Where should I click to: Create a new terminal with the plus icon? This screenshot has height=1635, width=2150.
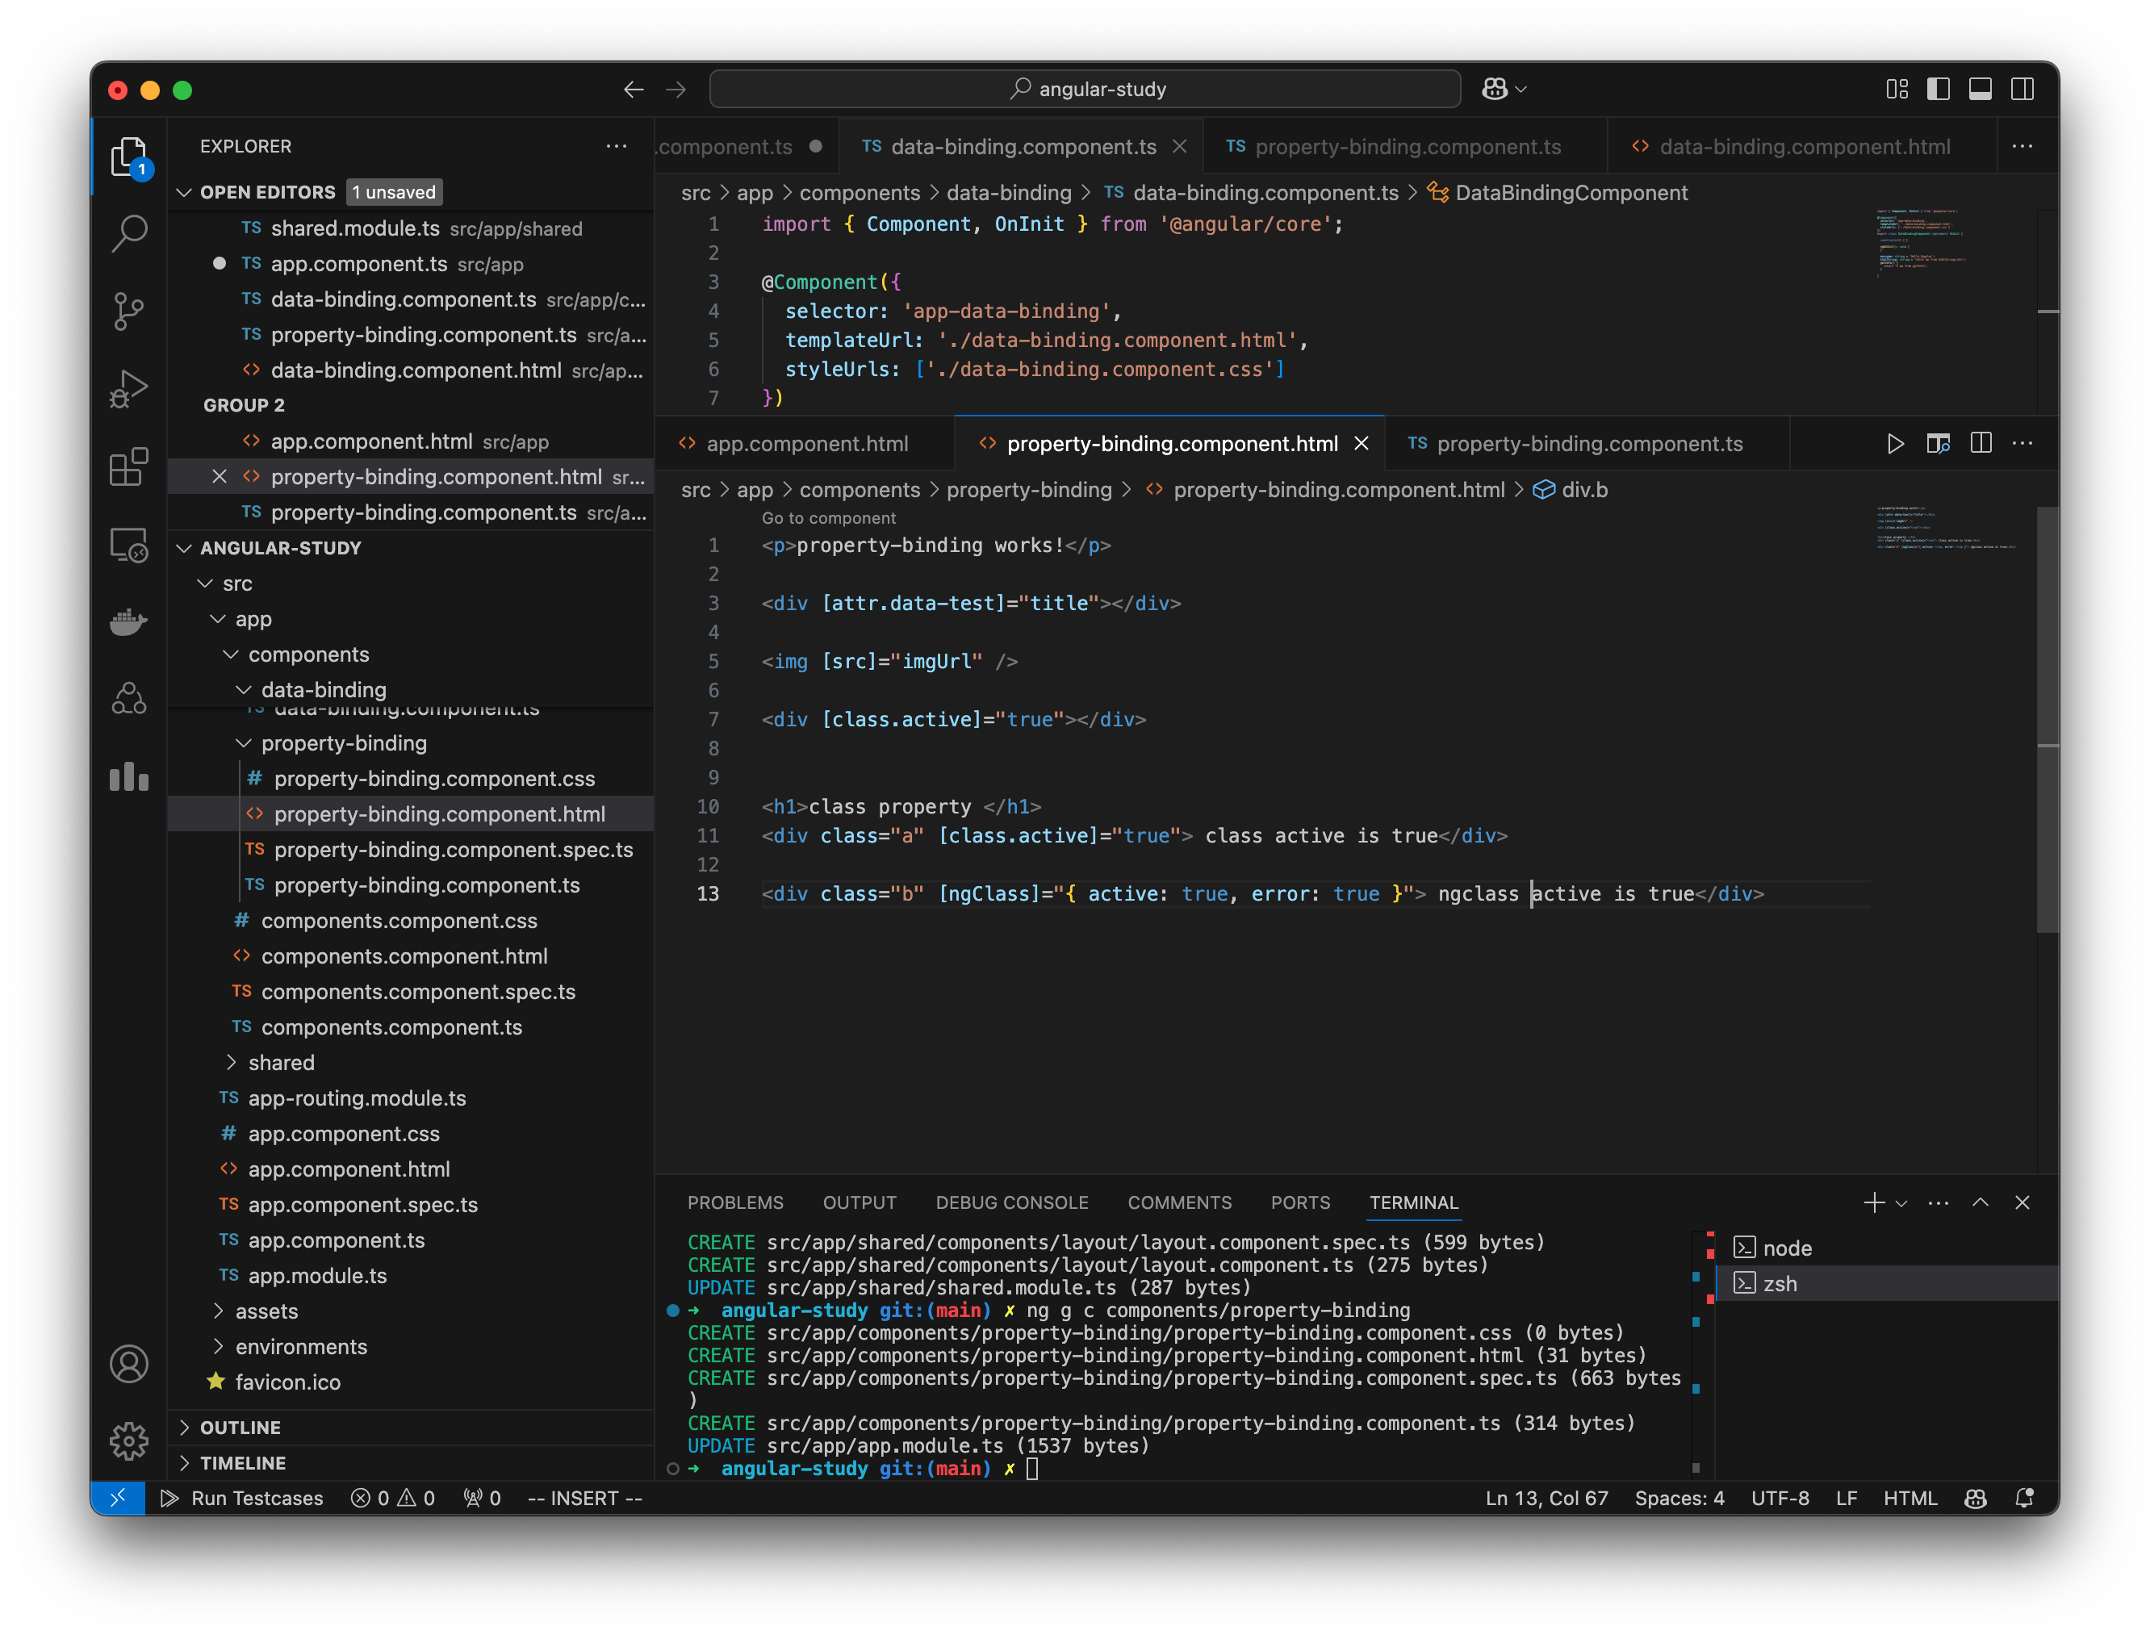click(x=1874, y=1203)
